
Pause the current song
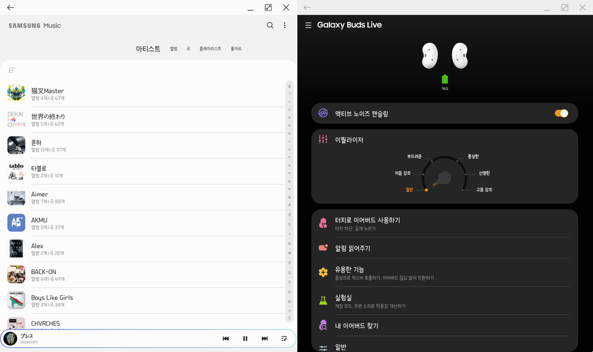tap(245, 338)
